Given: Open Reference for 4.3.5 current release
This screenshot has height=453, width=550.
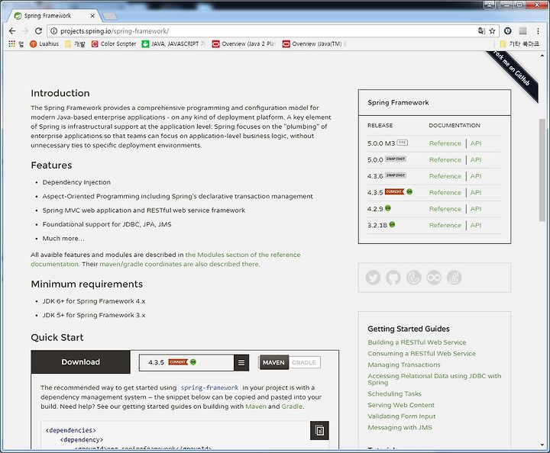Looking at the screenshot, I should point(445,192).
